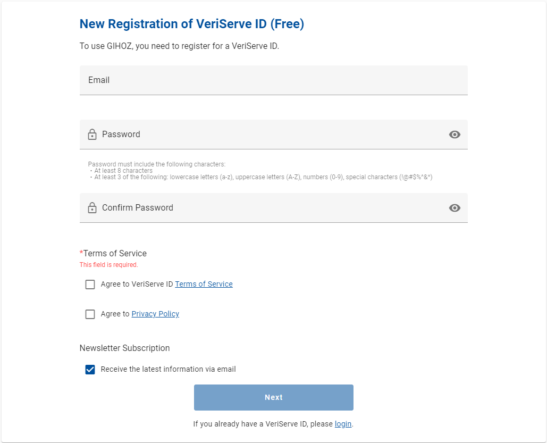Viewport: 547px width, 443px height.
Task: Uncheck Receive the latest information via email
Action: click(x=90, y=369)
